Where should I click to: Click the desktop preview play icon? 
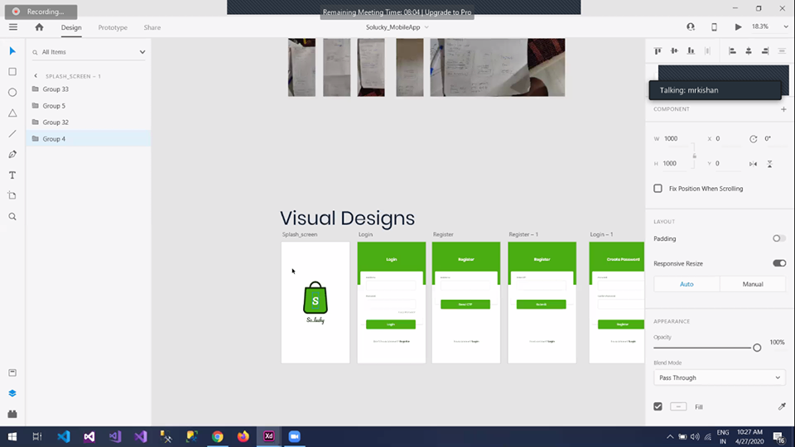click(x=738, y=27)
